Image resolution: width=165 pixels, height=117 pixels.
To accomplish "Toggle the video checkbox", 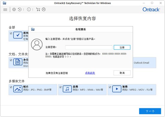I will [x=110, y=87].
